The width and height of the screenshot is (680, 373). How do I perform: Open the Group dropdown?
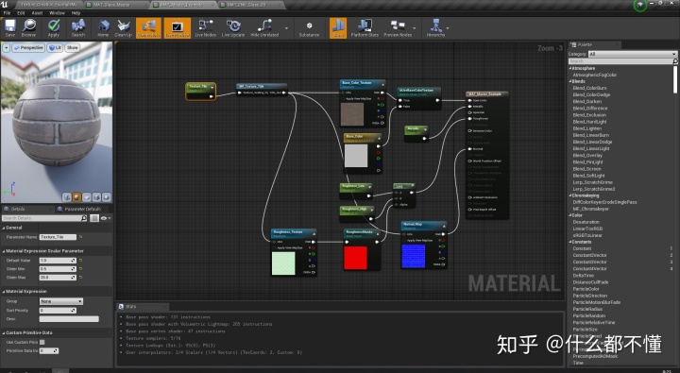(61, 301)
